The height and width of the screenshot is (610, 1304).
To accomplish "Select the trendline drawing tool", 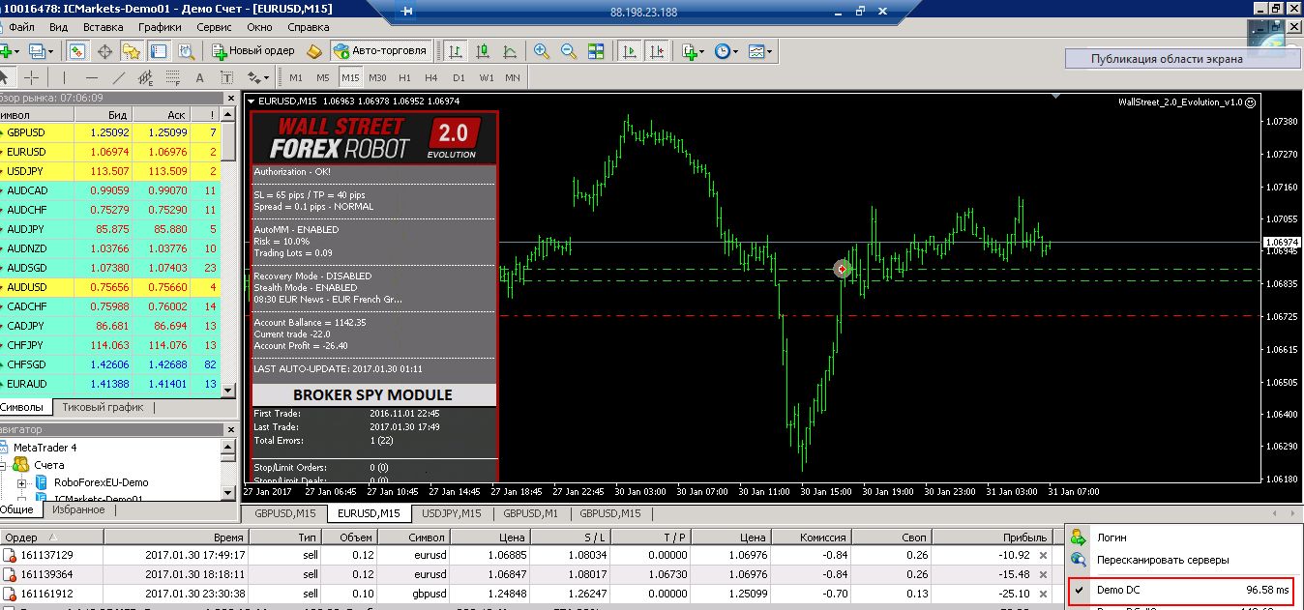I will tap(119, 77).
